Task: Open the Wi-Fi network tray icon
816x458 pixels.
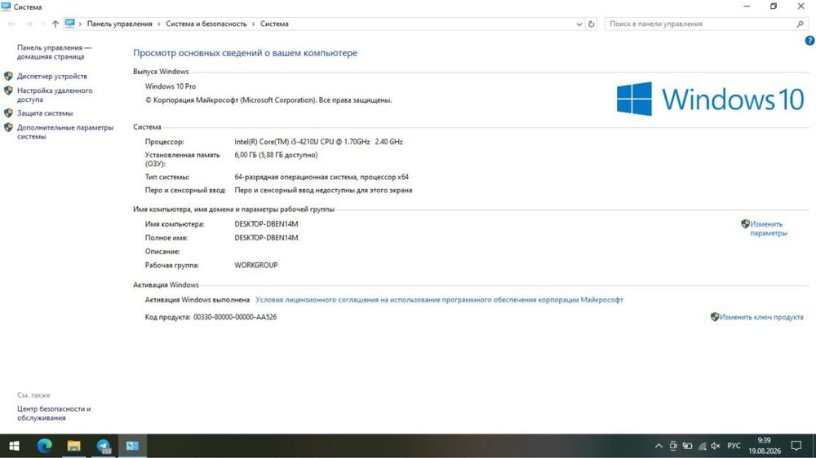Action: [702, 446]
